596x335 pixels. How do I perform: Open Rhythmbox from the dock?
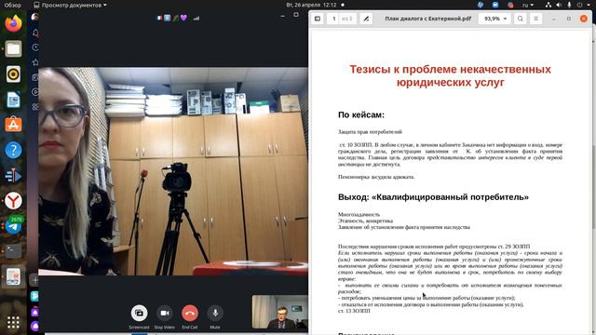point(13,74)
